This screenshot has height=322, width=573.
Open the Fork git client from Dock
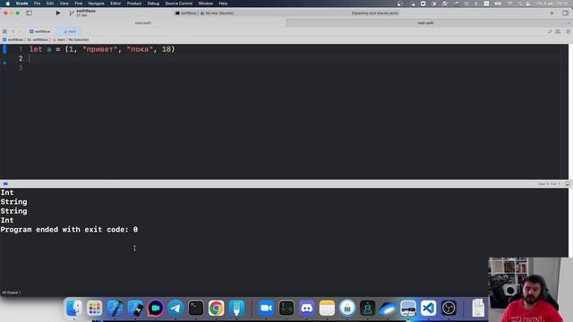click(x=236, y=308)
